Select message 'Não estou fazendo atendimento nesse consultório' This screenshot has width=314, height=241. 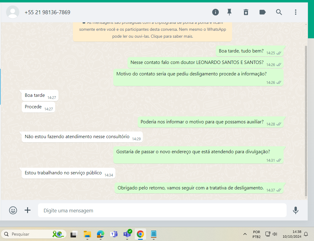pos(82,137)
